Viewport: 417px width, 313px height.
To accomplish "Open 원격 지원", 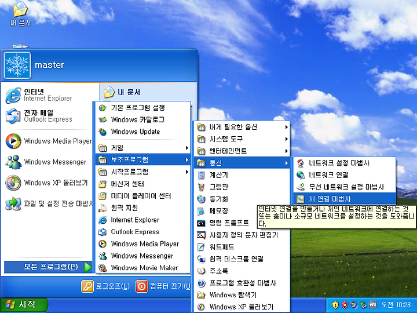I will [143, 208].
